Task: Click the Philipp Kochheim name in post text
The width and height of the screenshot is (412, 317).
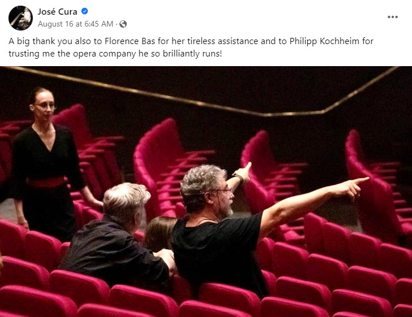Action: pos(324,41)
